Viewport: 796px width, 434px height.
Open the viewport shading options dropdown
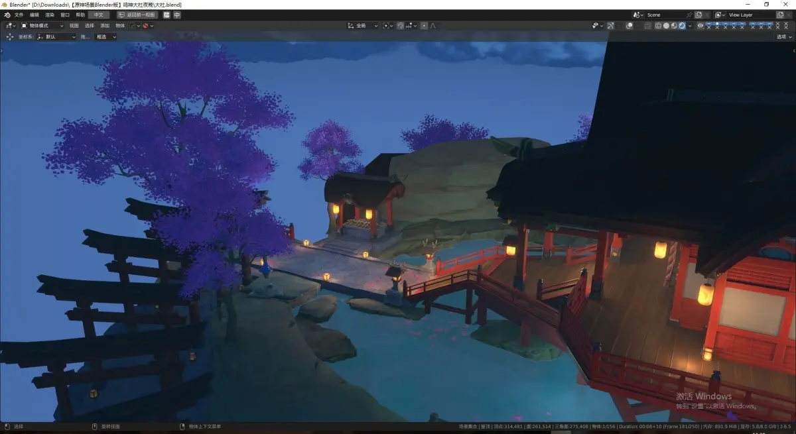(690, 26)
